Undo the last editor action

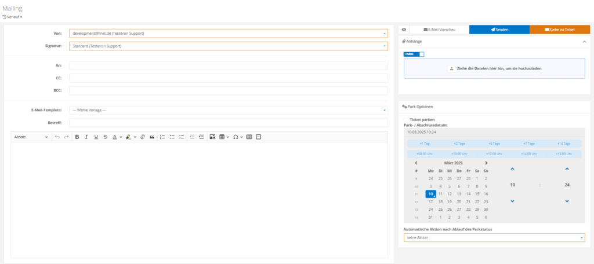pos(57,137)
